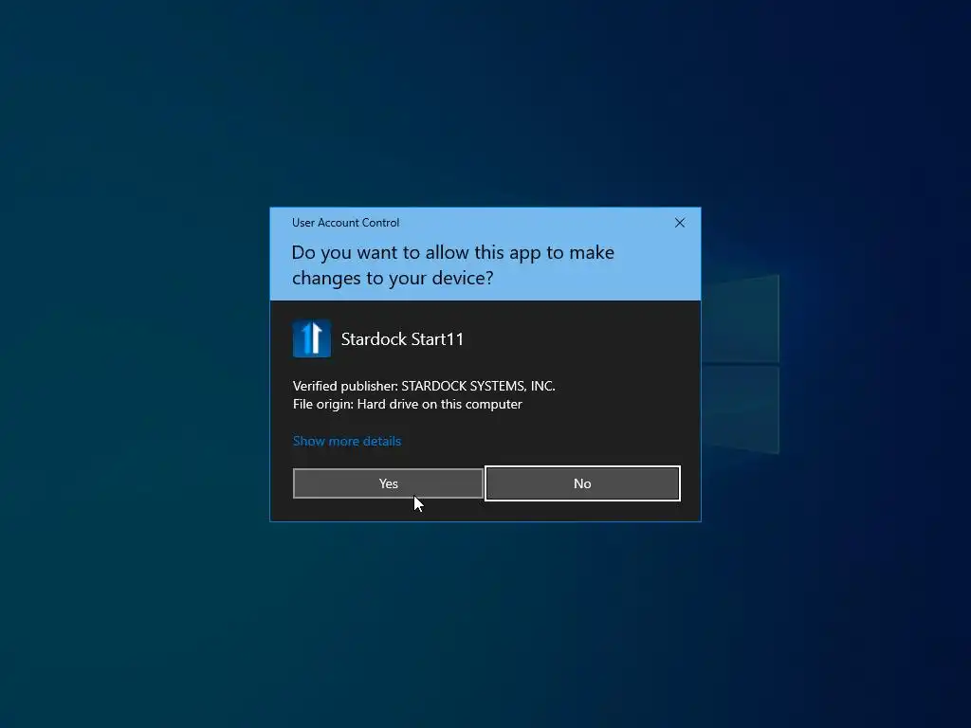This screenshot has width=971, height=728.
Task: Click the Do you want to allow question
Action: 452,265
